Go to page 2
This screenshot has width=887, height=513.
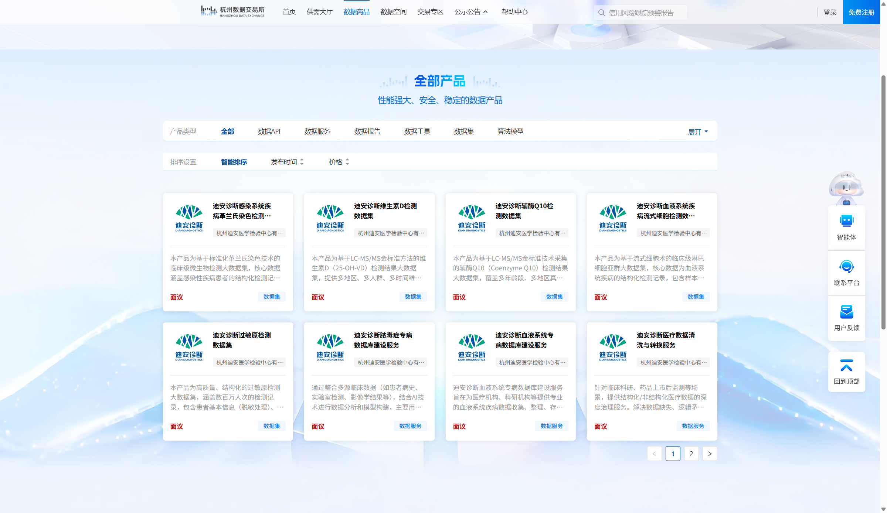click(x=691, y=454)
